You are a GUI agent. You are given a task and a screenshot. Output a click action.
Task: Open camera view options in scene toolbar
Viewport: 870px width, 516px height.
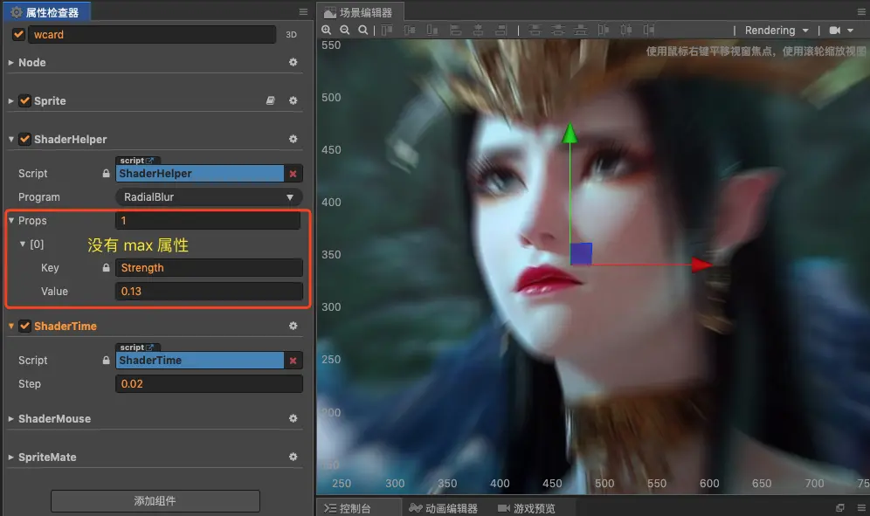[x=841, y=31]
